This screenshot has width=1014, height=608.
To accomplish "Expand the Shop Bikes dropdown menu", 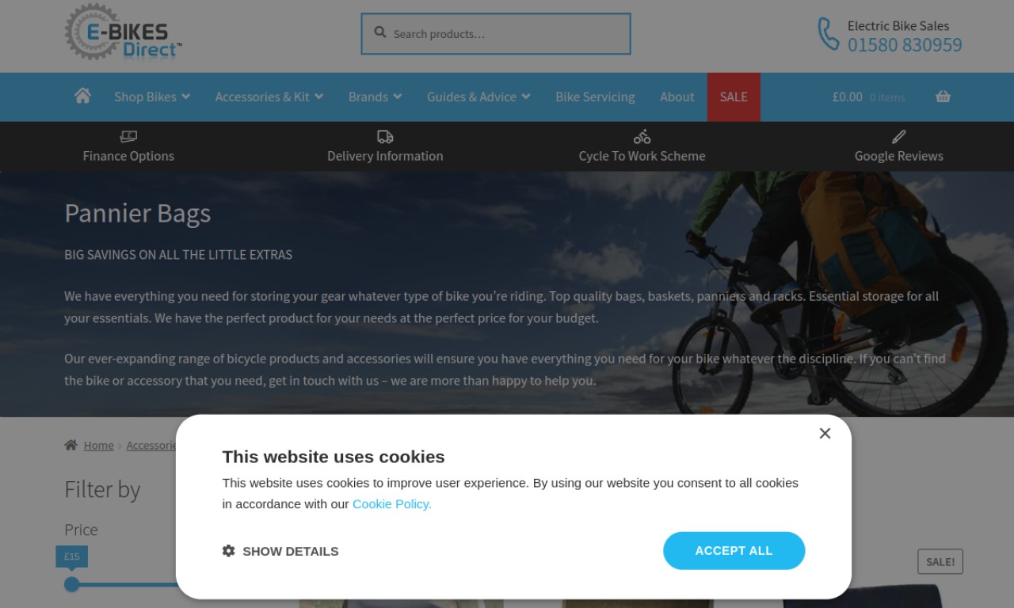I will (x=152, y=97).
